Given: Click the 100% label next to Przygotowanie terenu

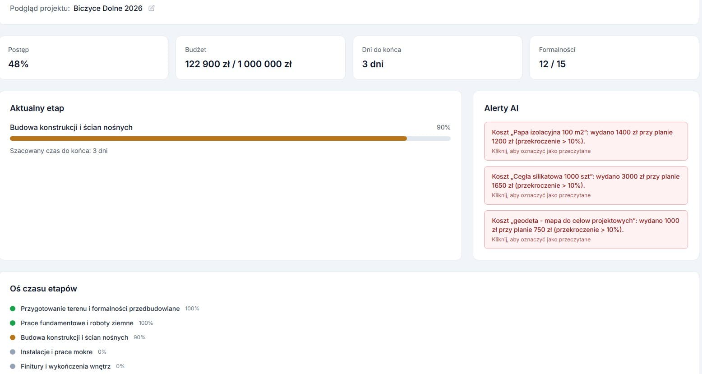Looking at the screenshot, I should 192,309.
